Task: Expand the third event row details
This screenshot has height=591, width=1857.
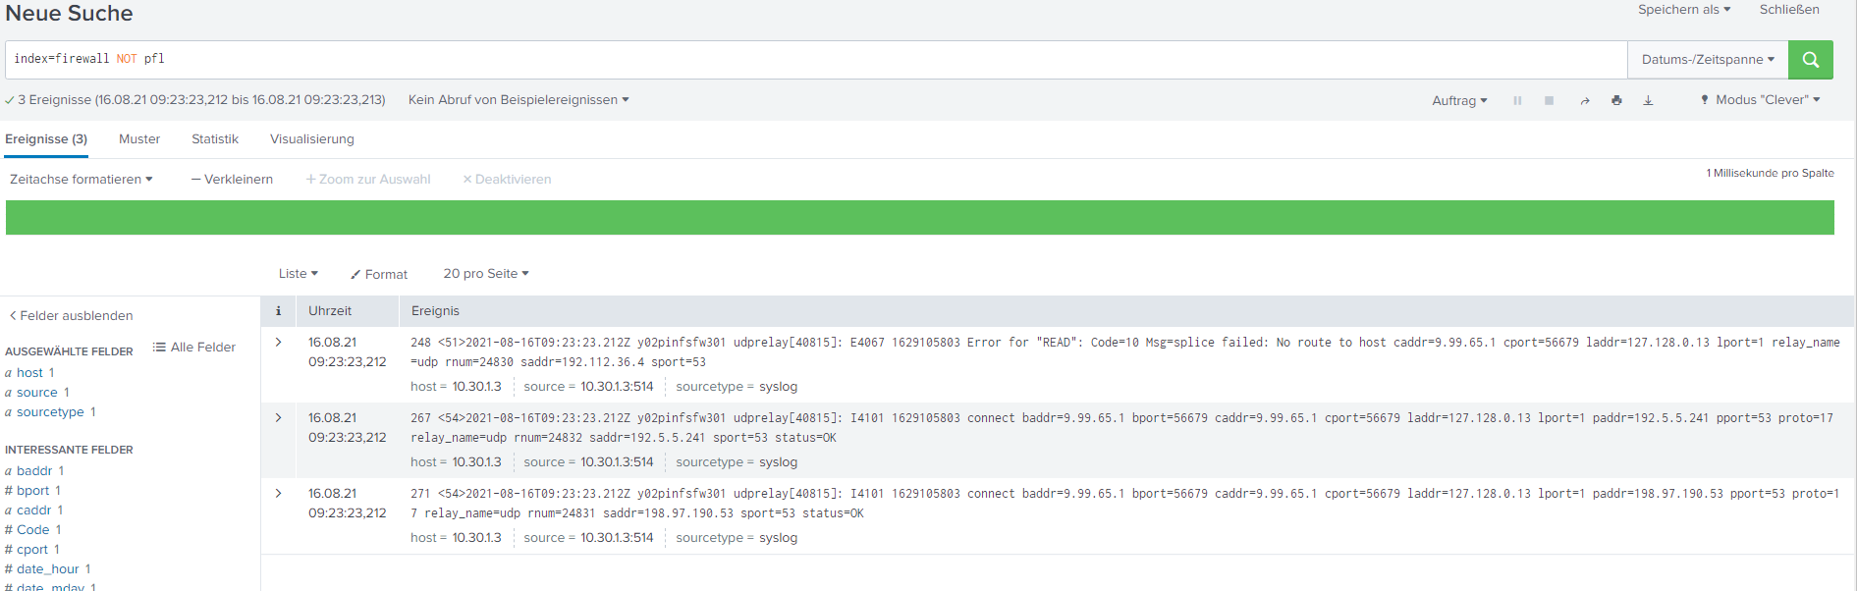Action: 279,494
